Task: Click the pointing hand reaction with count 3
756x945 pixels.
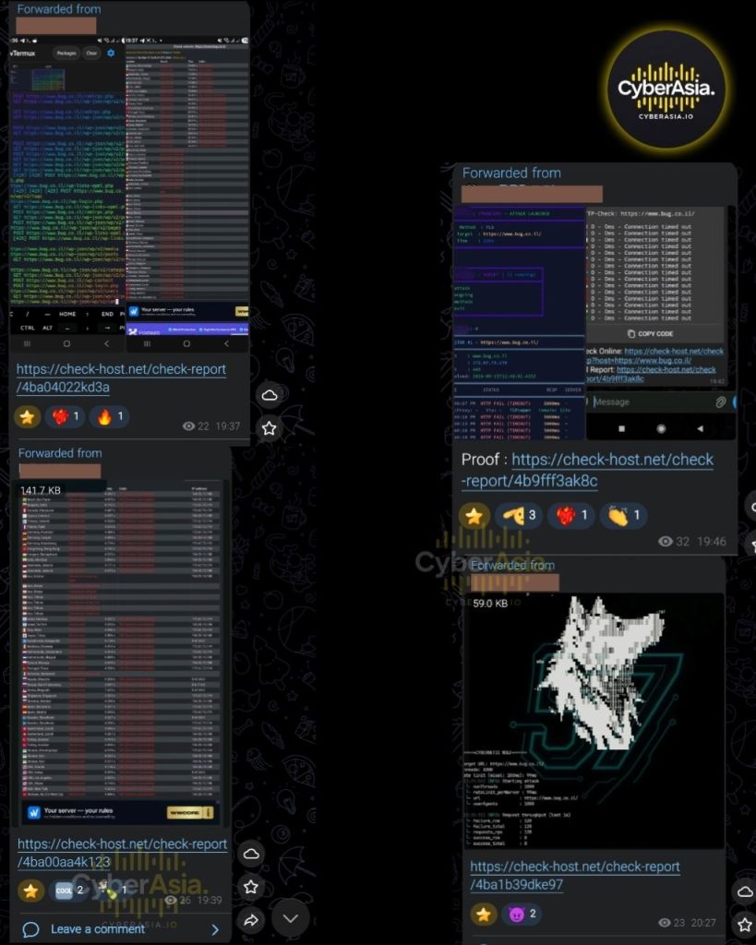Action: [x=519, y=515]
